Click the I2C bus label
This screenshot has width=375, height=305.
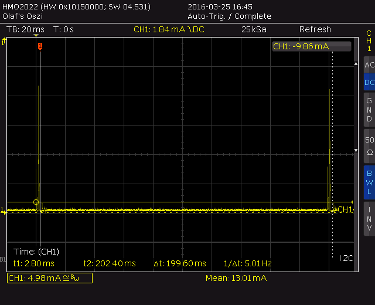tap(346, 258)
